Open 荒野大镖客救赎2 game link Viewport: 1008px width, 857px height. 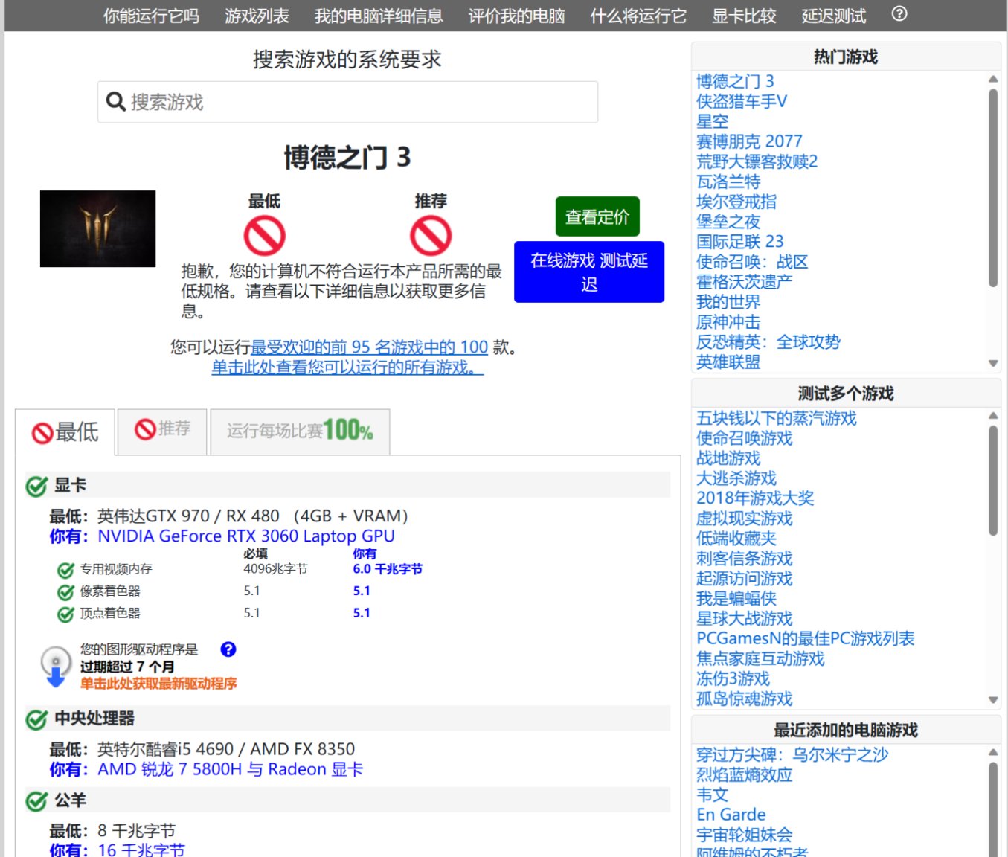point(757,161)
